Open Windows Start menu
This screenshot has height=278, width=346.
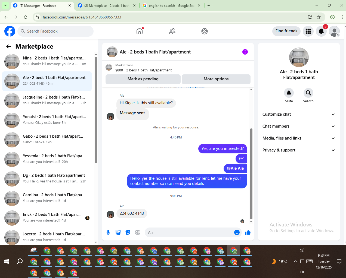point(7,261)
